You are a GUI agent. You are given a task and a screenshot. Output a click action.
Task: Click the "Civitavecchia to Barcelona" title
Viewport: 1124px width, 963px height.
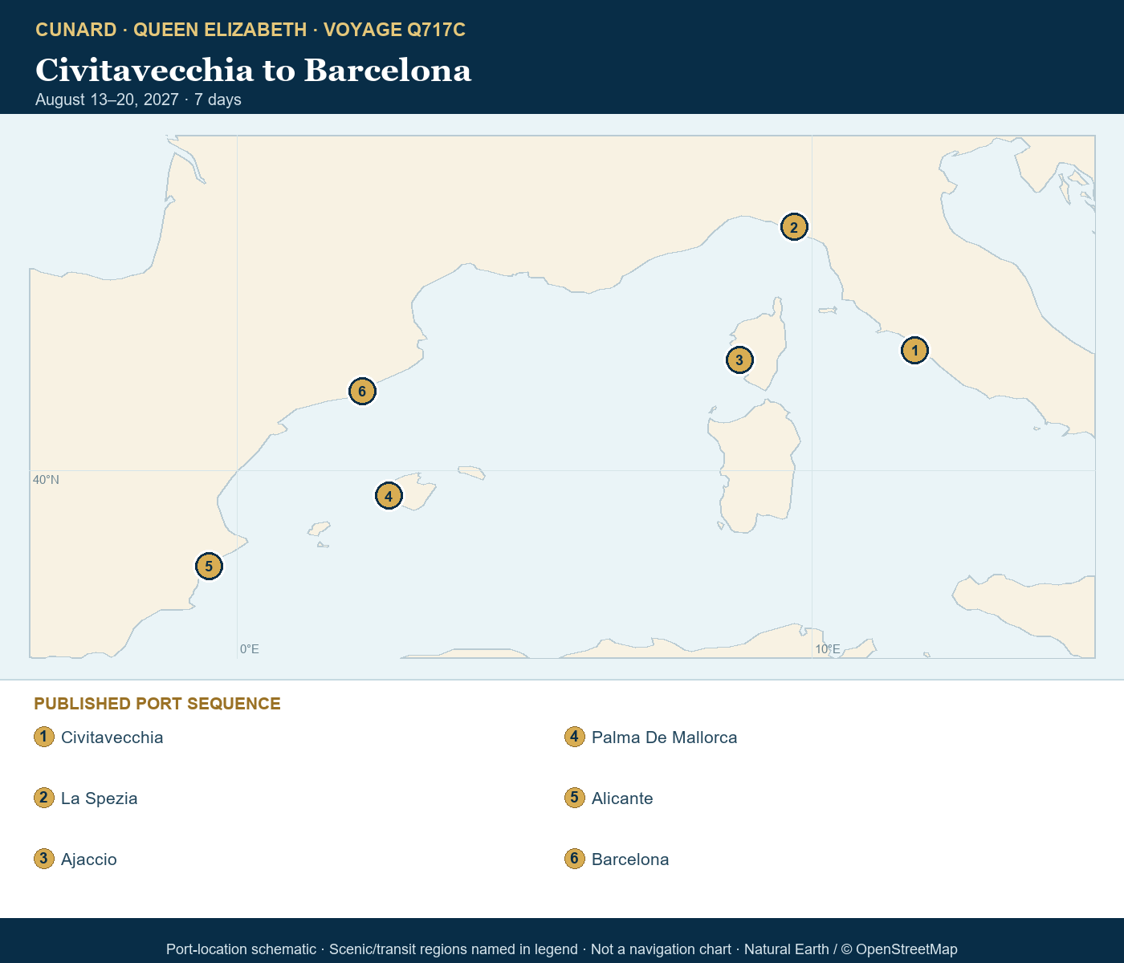(x=254, y=70)
